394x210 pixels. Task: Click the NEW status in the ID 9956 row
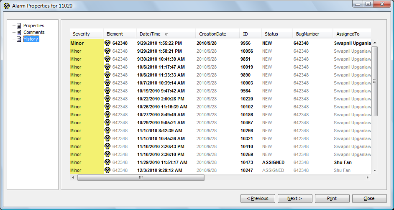click(267, 43)
